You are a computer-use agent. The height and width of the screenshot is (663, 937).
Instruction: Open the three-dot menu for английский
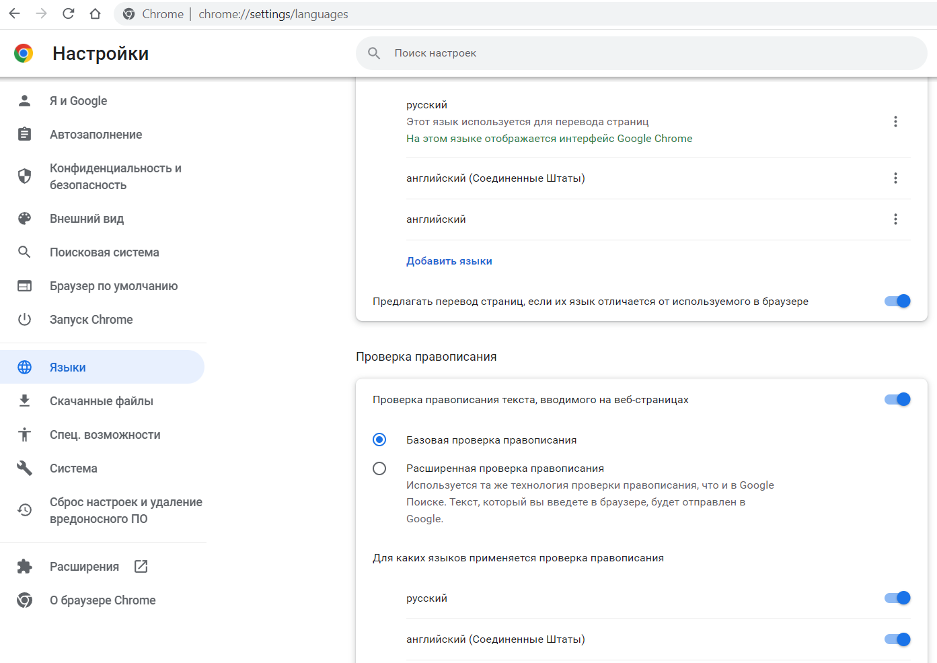coord(895,219)
